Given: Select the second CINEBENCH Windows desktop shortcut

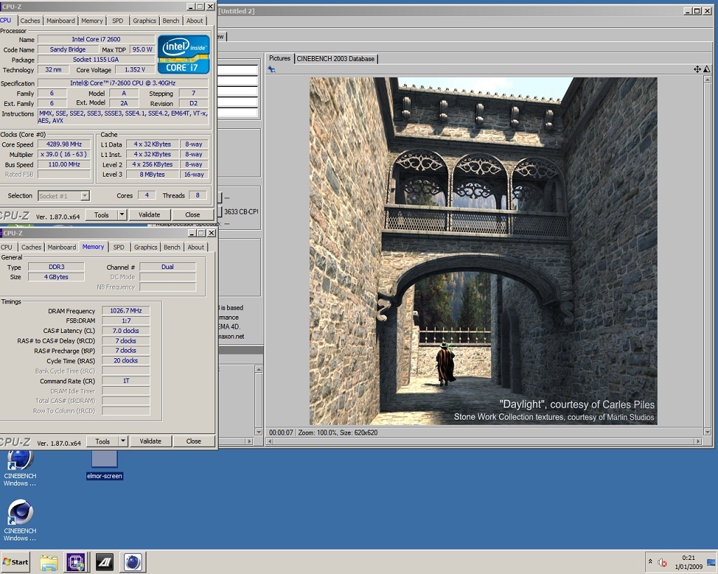Looking at the screenshot, I should 20,521.
